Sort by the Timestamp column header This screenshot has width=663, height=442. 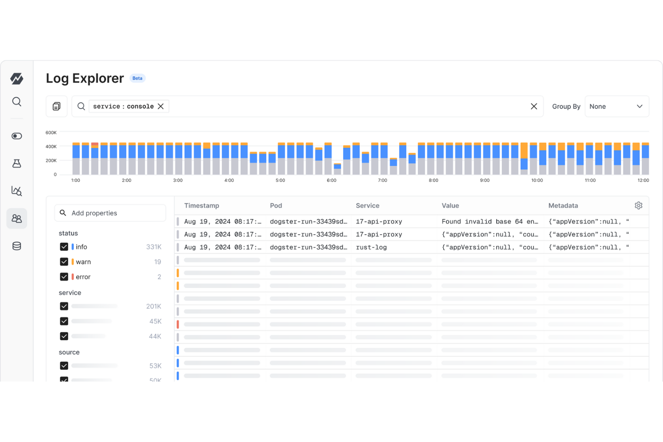coord(202,206)
